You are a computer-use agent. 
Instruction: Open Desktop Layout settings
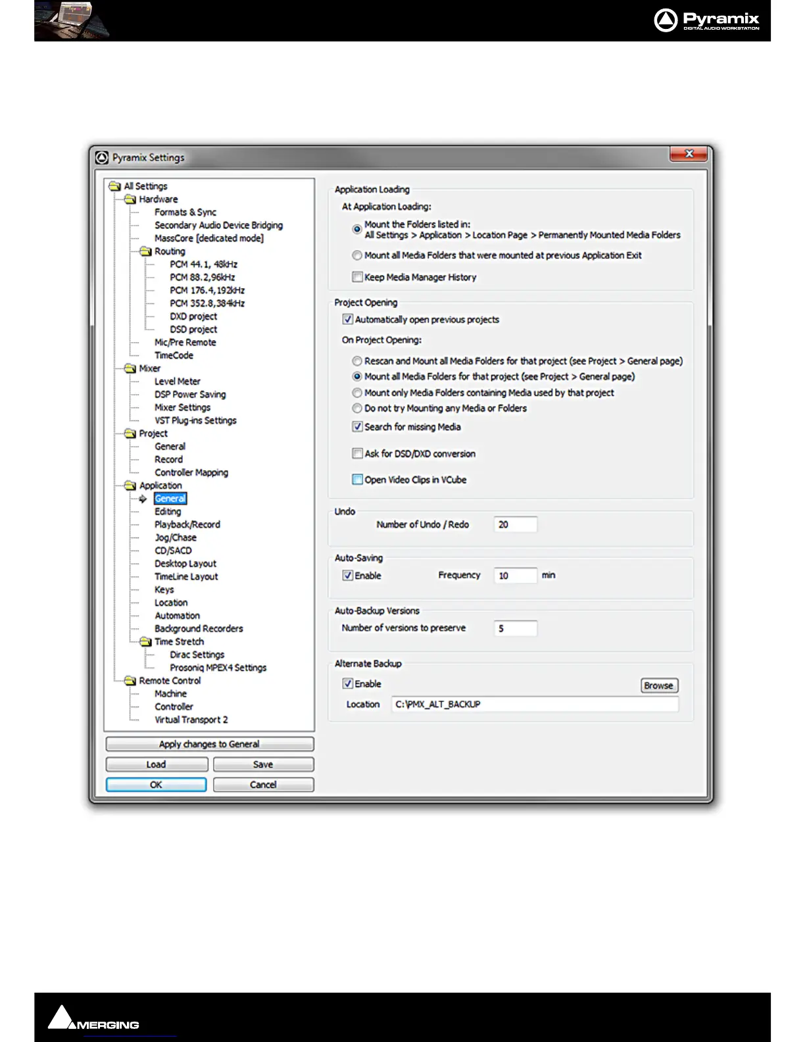[x=185, y=564]
